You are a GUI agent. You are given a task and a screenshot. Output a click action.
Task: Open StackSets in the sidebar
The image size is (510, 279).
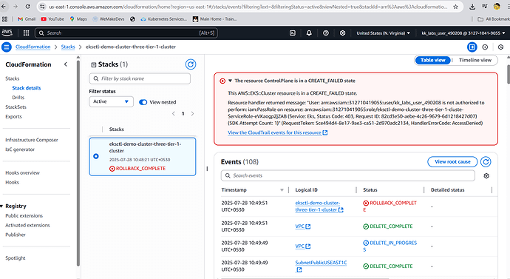click(16, 107)
